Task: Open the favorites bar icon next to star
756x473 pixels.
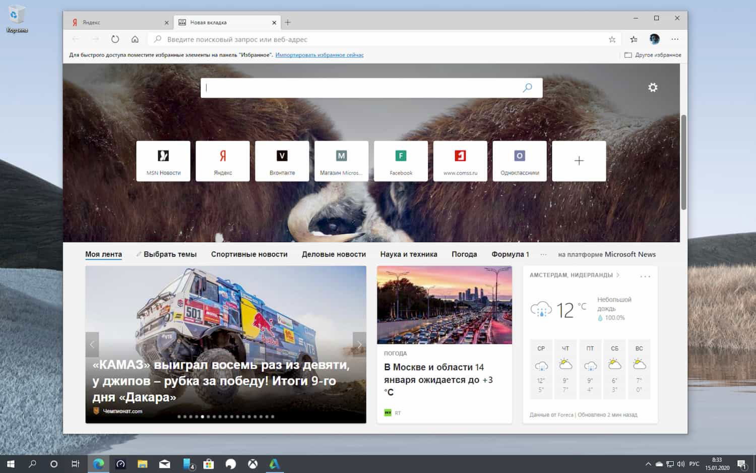Action: [633, 39]
